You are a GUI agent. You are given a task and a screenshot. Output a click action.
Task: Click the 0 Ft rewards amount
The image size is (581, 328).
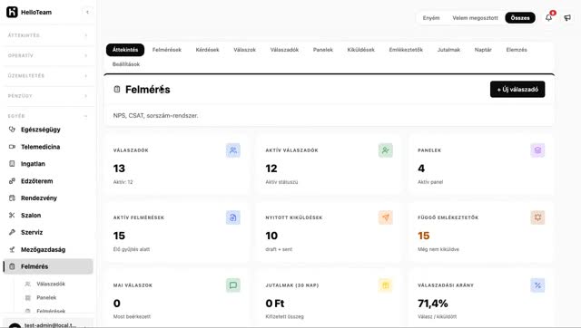pyautogui.click(x=274, y=304)
